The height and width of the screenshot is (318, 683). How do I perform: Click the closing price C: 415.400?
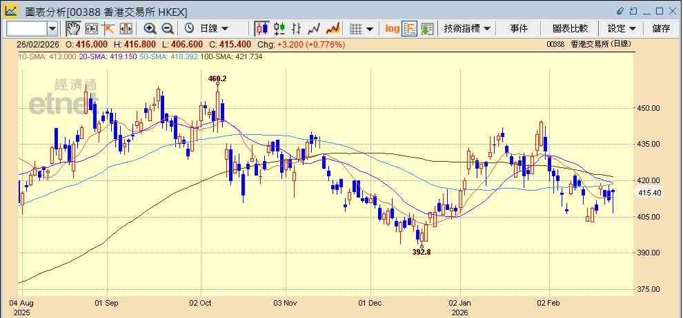[230, 45]
